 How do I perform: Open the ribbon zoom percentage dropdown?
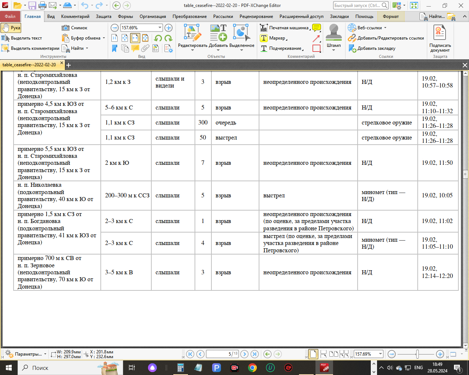pos(160,28)
